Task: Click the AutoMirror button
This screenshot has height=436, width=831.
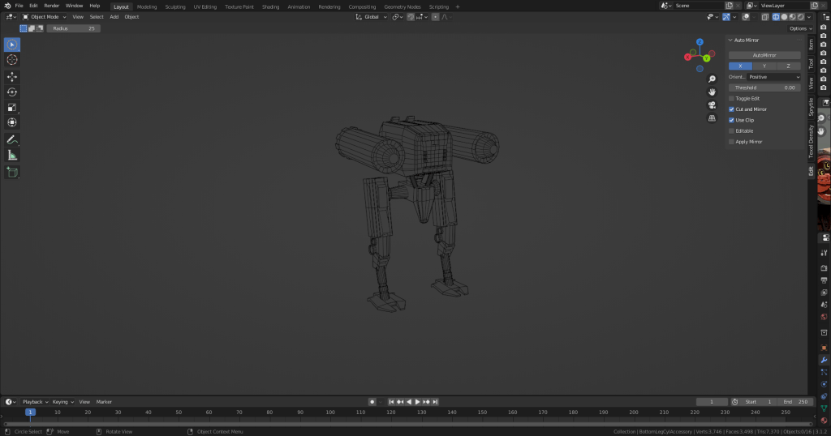Action: pyautogui.click(x=764, y=55)
